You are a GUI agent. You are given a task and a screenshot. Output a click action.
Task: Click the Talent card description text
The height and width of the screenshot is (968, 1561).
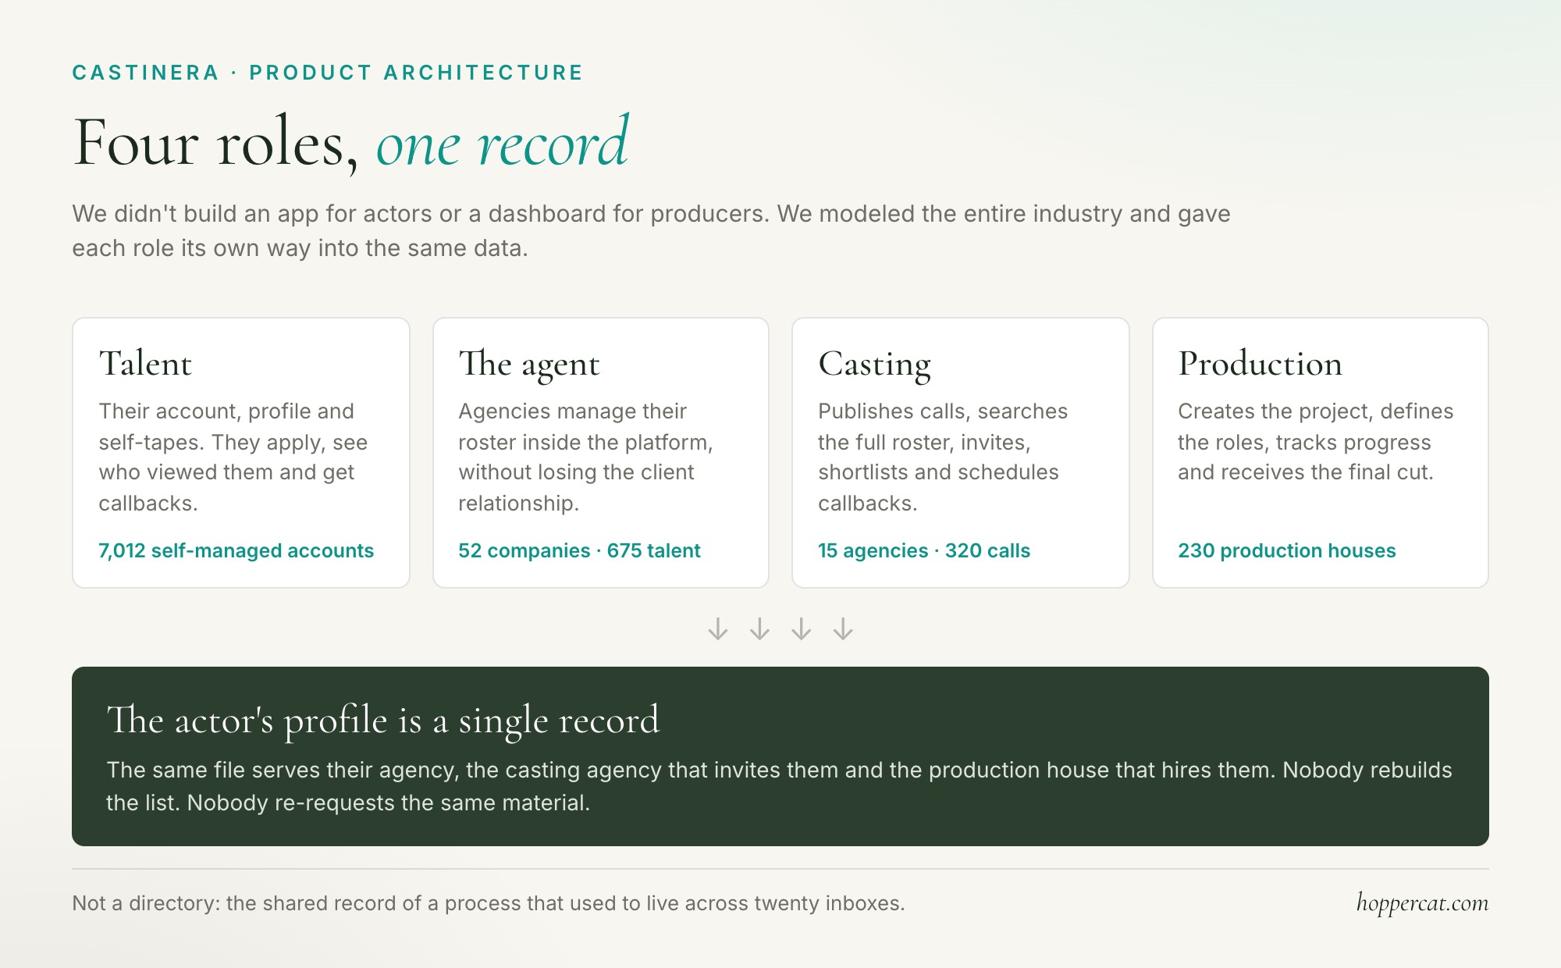point(233,457)
